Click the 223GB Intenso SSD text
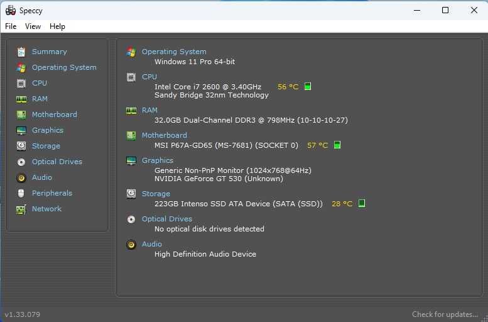 pos(239,204)
